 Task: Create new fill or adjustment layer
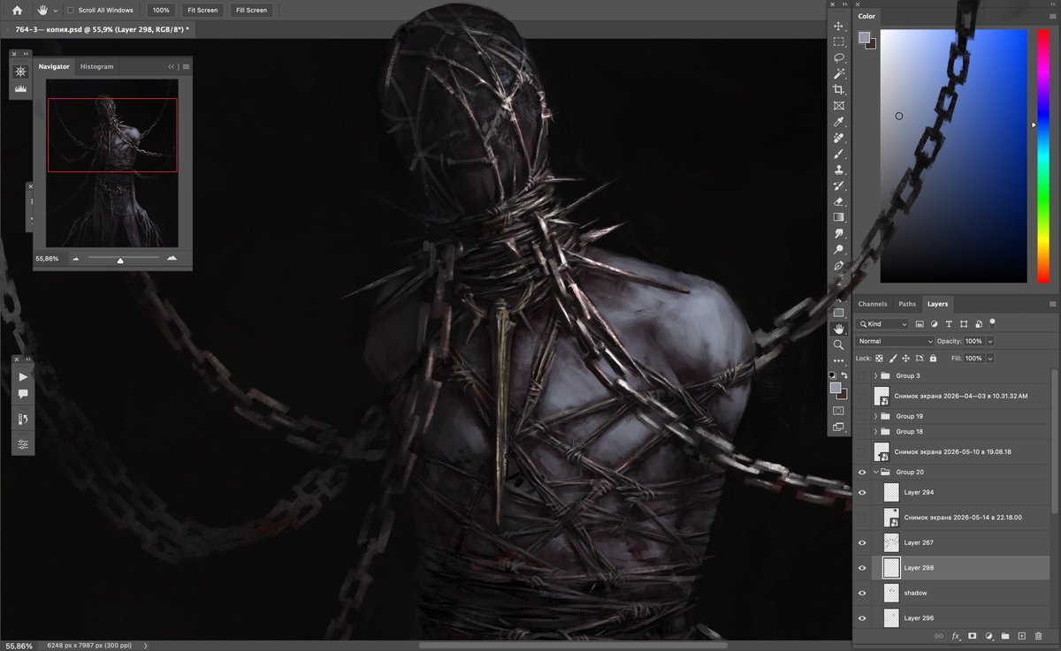click(988, 635)
